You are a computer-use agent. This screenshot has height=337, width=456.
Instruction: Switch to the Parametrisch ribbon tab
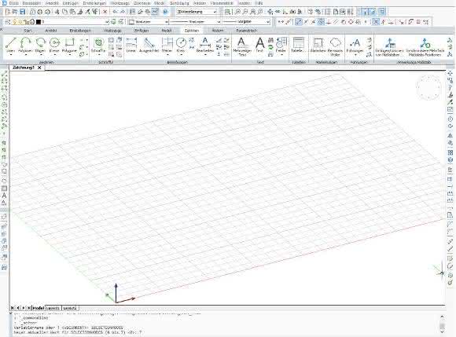click(x=247, y=31)
